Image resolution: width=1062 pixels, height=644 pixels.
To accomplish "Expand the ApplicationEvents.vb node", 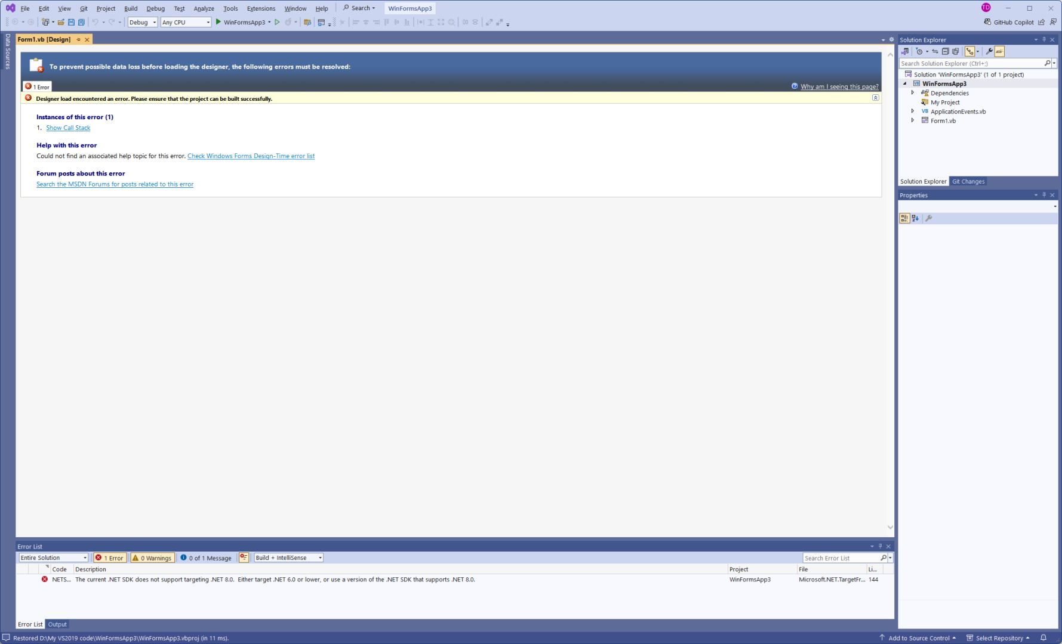I will 912,111.
